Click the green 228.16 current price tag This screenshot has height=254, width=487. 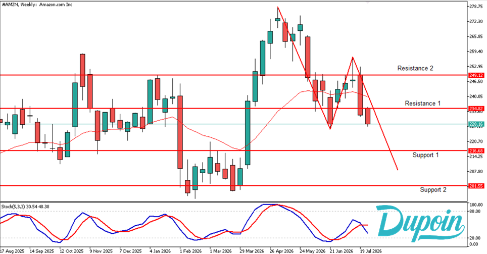pyautogui.click(x=476, y=124)
